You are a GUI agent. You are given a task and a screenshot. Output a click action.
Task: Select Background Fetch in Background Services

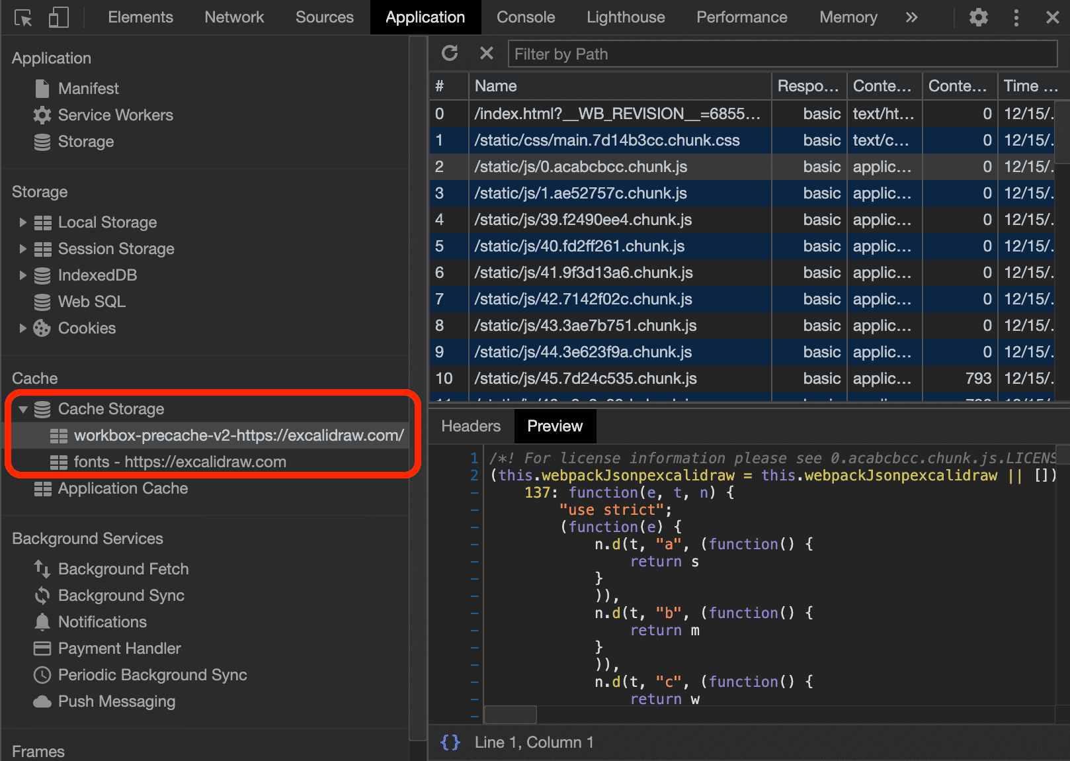click(123, 568)
